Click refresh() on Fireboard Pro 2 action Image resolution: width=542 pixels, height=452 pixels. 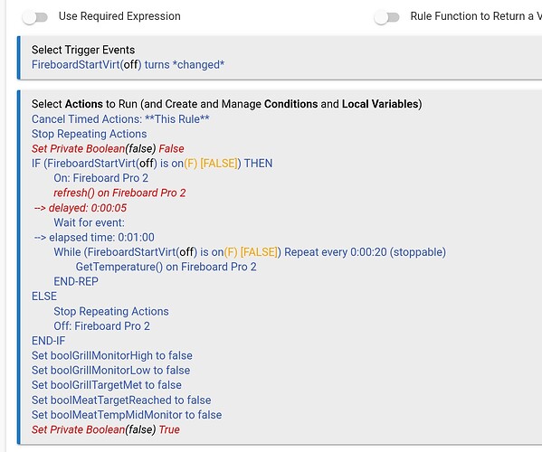click(x=119, y=193)
